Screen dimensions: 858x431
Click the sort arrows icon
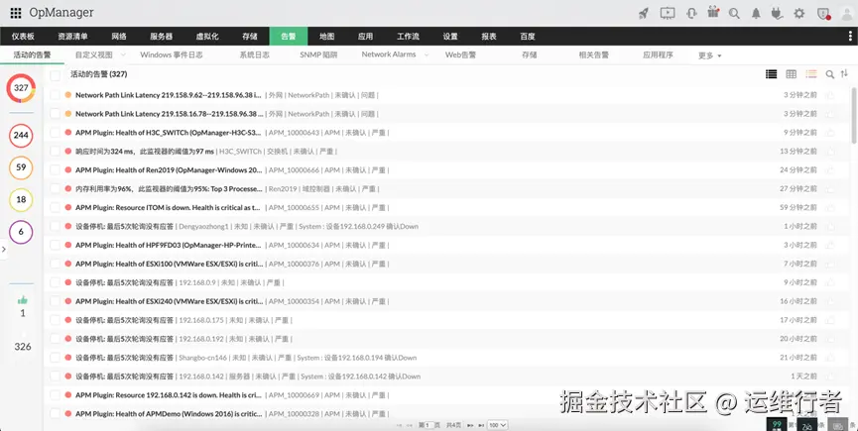[844, 73]
